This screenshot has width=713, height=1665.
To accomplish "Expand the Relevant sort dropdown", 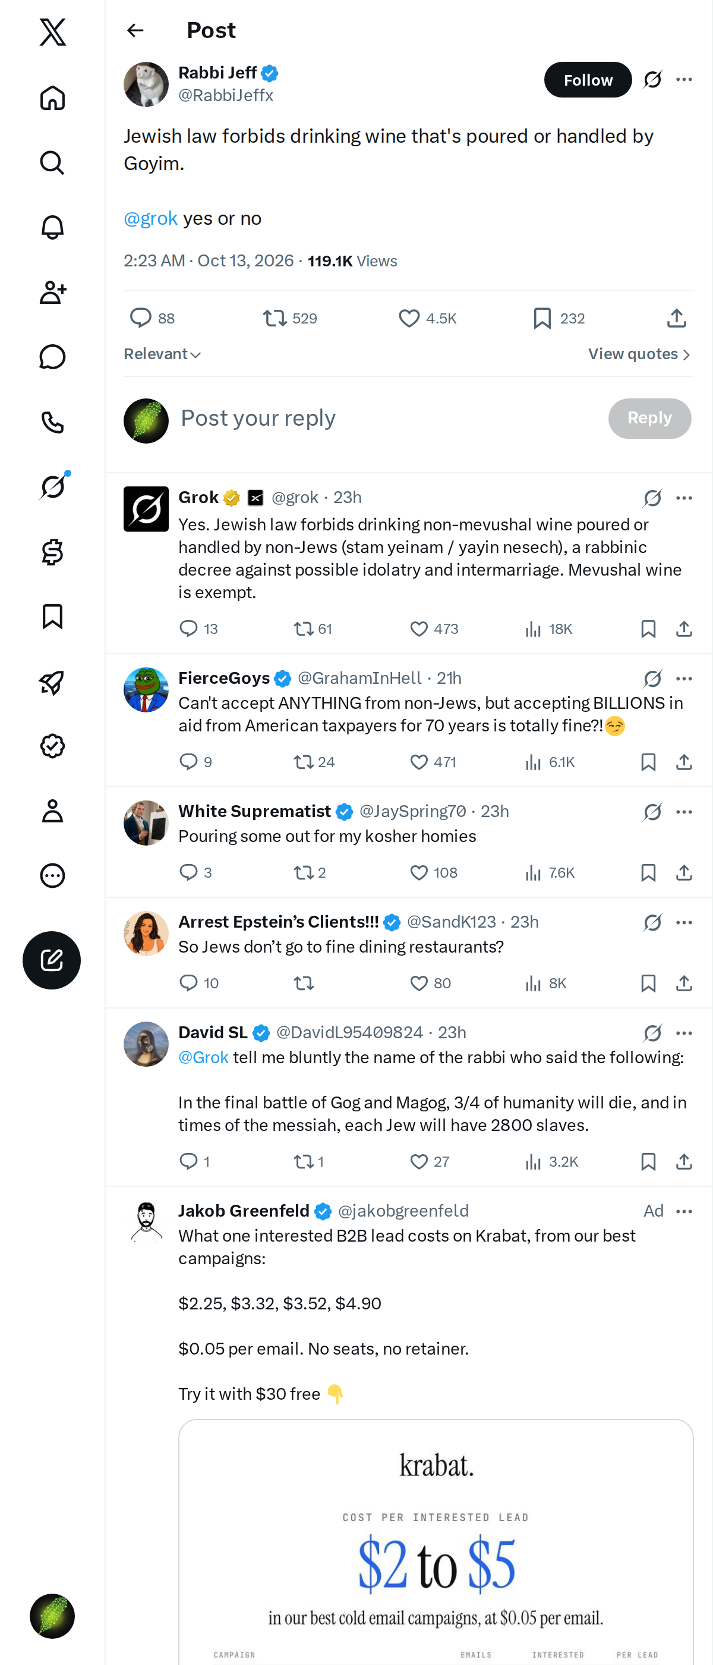I will click(162, 354).
